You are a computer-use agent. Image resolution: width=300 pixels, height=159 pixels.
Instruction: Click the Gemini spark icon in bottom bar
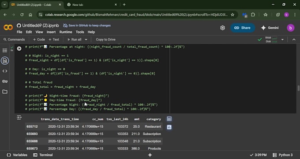click(x=150, y=155)
